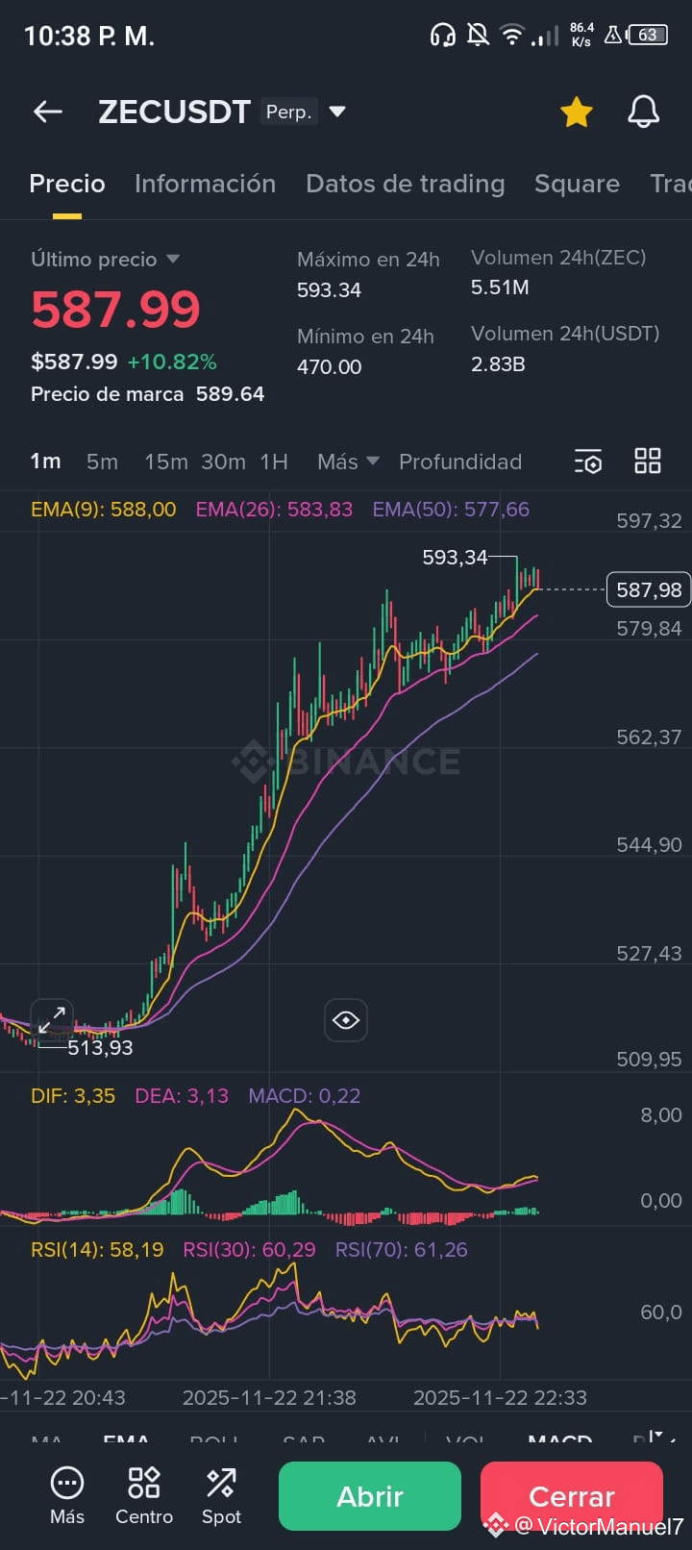Select the 1m timeframe
The width and height of the screenshot is (692, 1550).
45,462
